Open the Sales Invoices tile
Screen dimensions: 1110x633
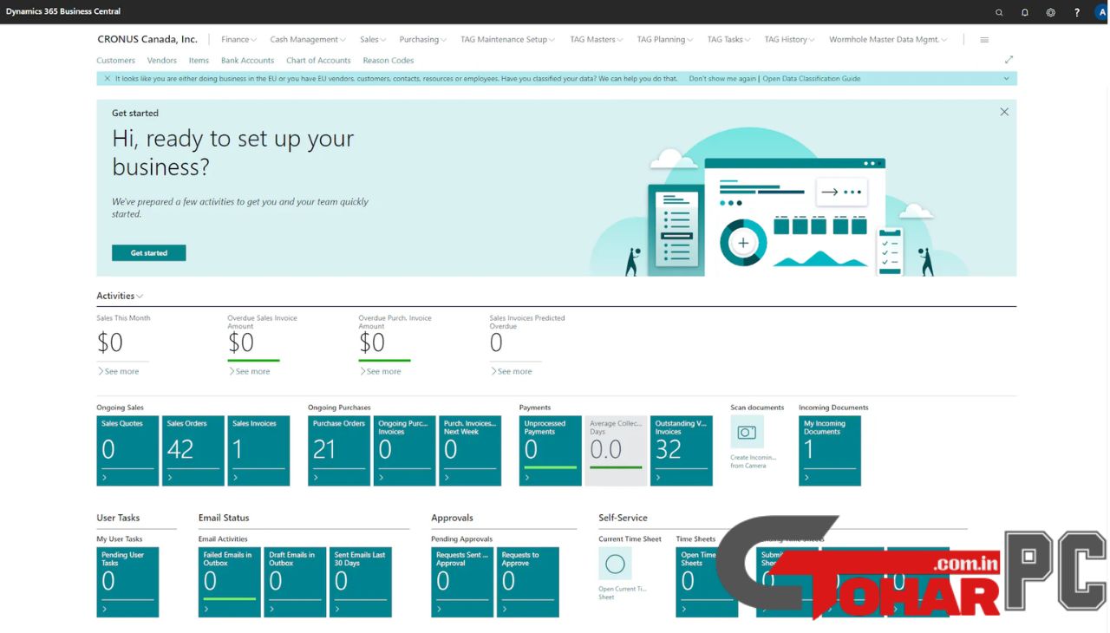coord(258,451)
